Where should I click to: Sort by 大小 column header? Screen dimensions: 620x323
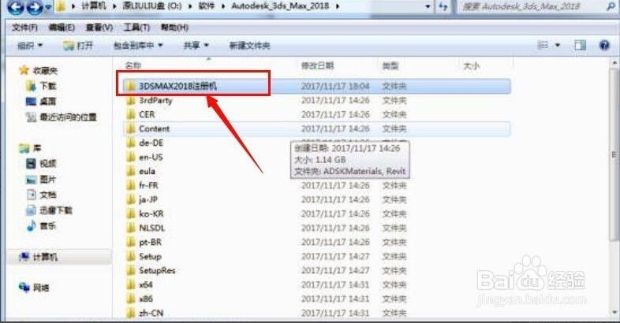pos(472,66)
